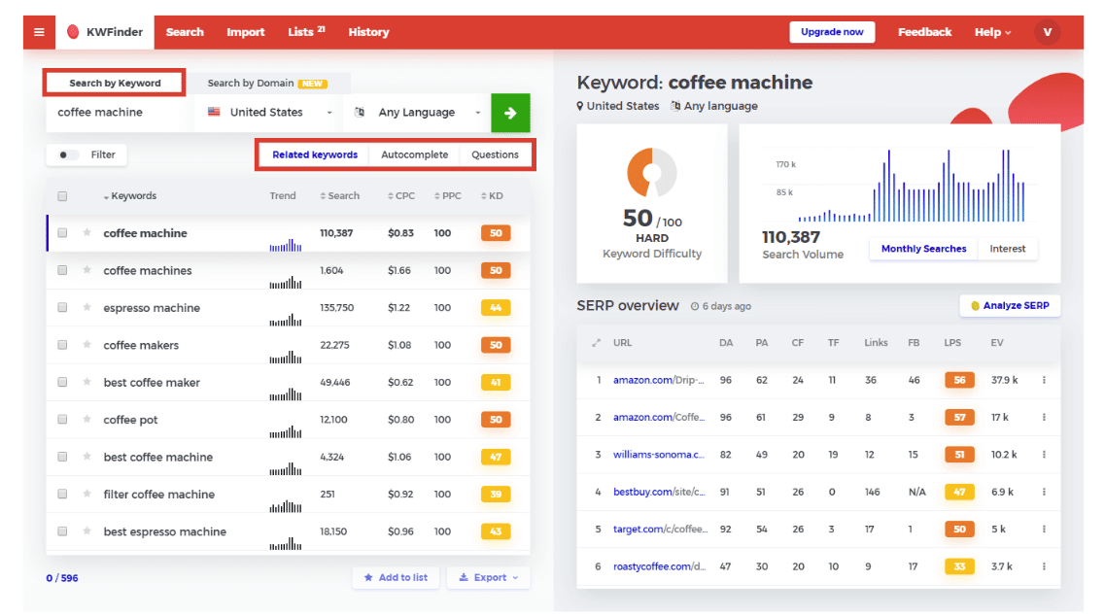1105x616 pixels.
Task: Expand the Any Language dropdown
Action: click(418, 113)
